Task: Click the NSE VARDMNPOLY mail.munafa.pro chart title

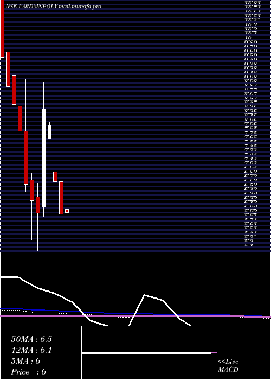Action: (x=53, y=7)
